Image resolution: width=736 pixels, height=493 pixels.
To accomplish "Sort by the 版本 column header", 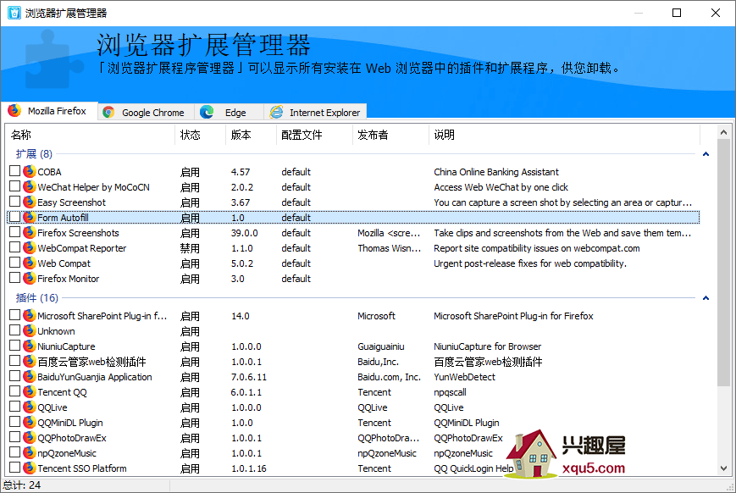I will tap(251, 135).
